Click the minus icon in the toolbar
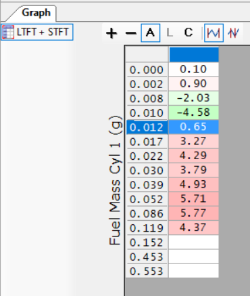 131,33
